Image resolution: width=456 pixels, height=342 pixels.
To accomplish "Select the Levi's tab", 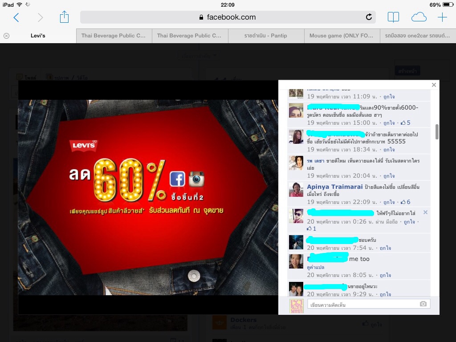I will point(38,36).
